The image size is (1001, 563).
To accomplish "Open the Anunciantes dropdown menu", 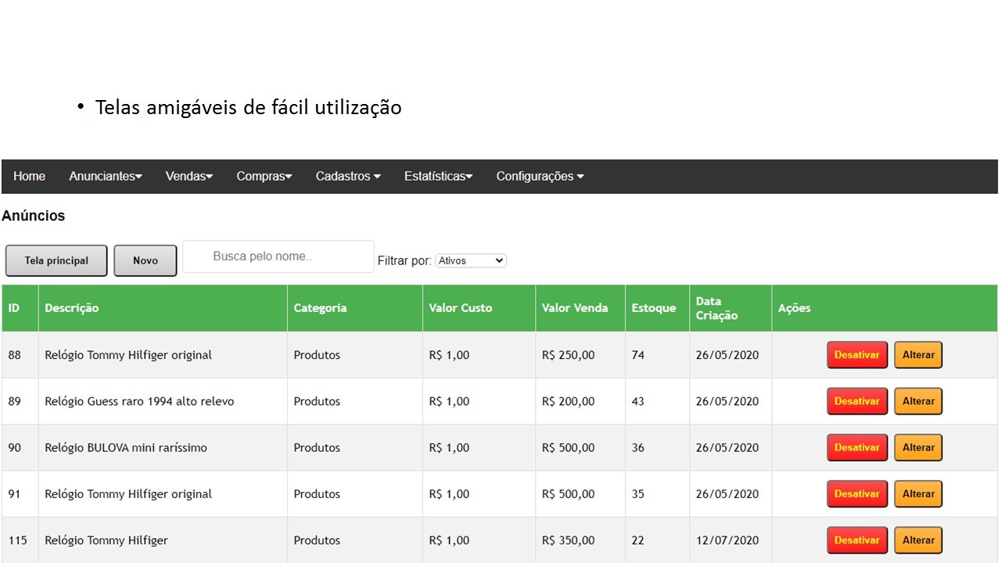I will click(x=105, y=176).
